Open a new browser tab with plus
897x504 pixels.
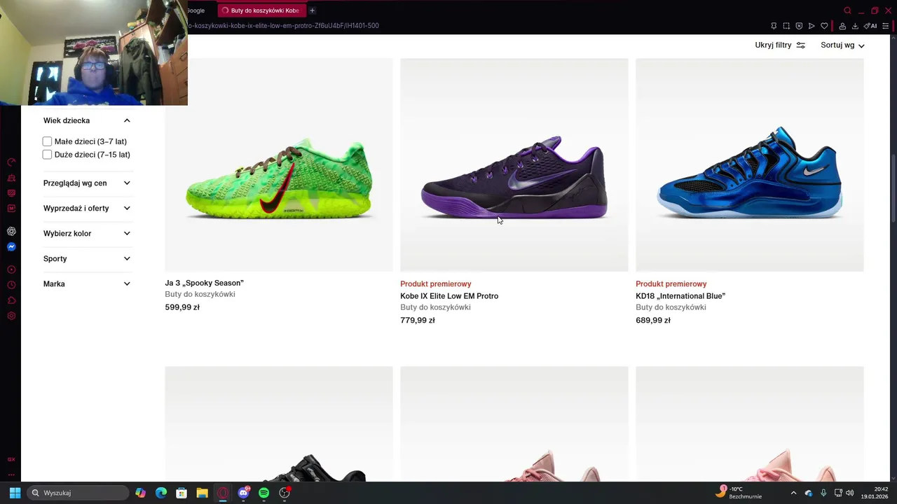coord(312,10)
